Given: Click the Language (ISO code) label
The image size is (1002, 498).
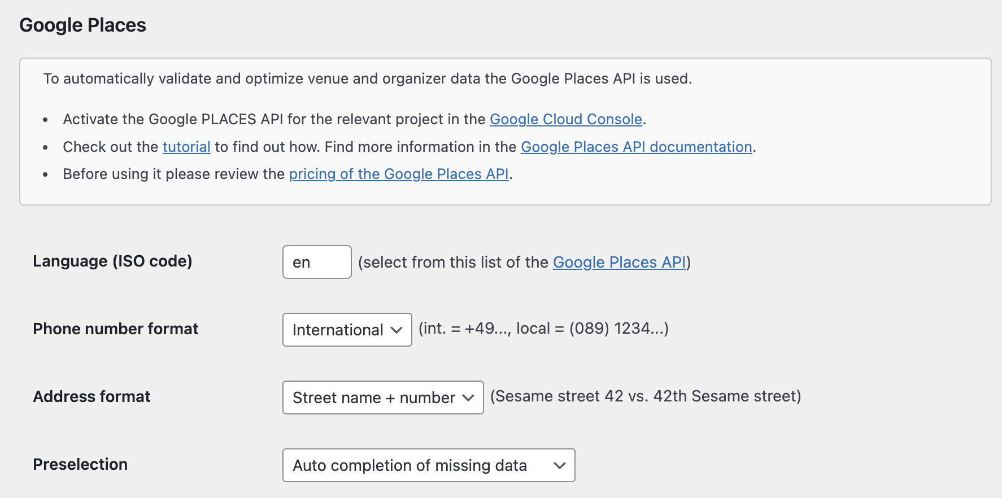Looking at the screenshot, I should (x=112, y=261).
